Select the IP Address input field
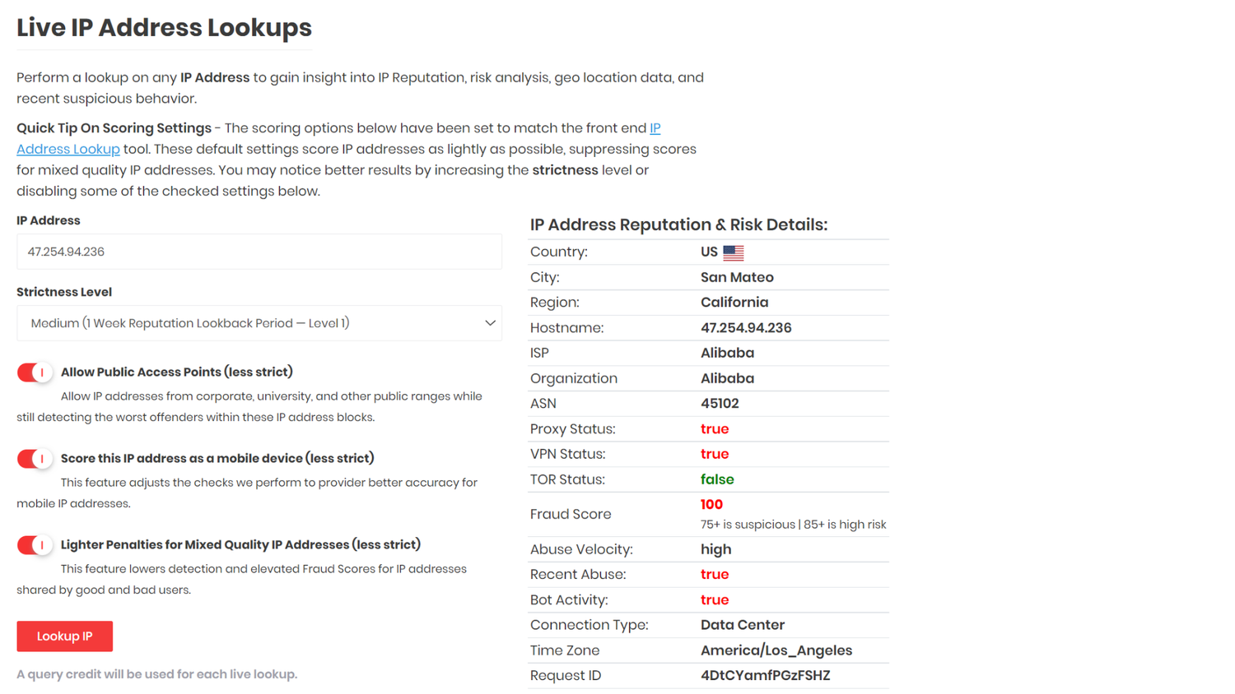1235x694 pixels. coord(259,252)
